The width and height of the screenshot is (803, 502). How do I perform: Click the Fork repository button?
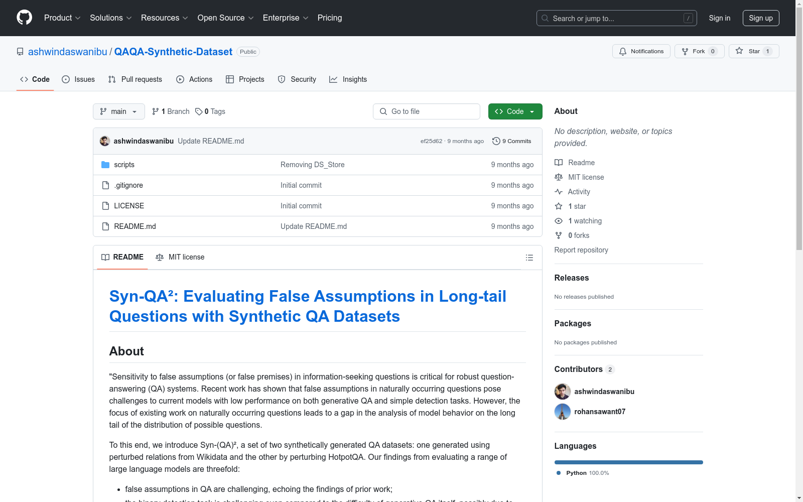[699, 51]
